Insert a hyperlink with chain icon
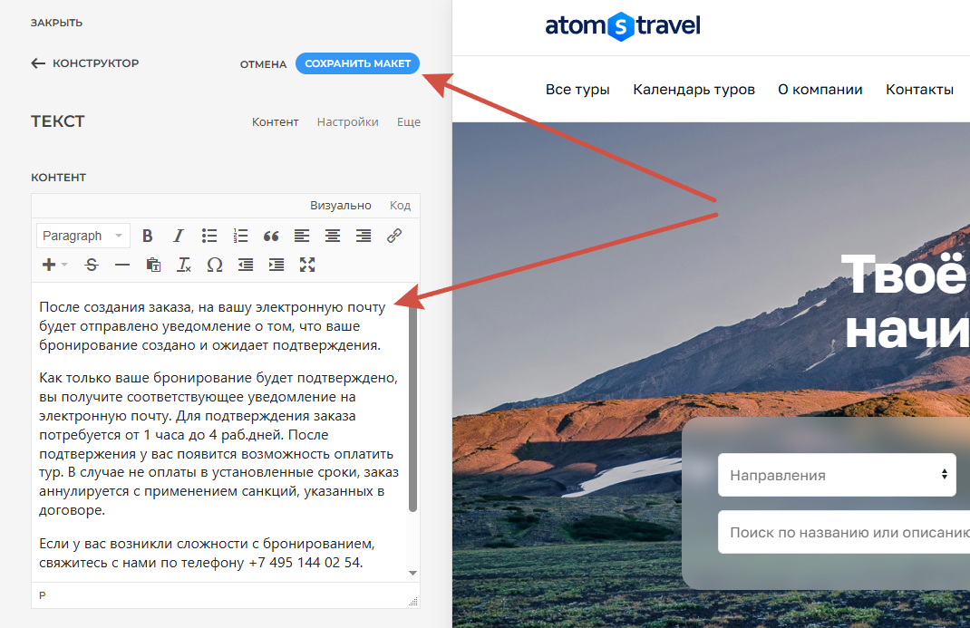Image resolution: width=970 pixels, height=628 pixels. (x=394, y=237)
